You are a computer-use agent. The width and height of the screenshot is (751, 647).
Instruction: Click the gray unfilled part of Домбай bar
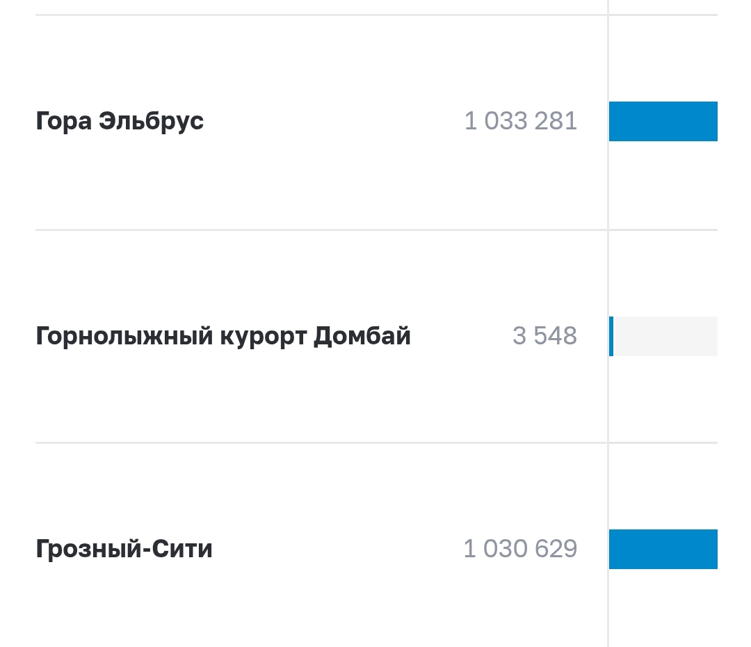(x=666, y=337)
